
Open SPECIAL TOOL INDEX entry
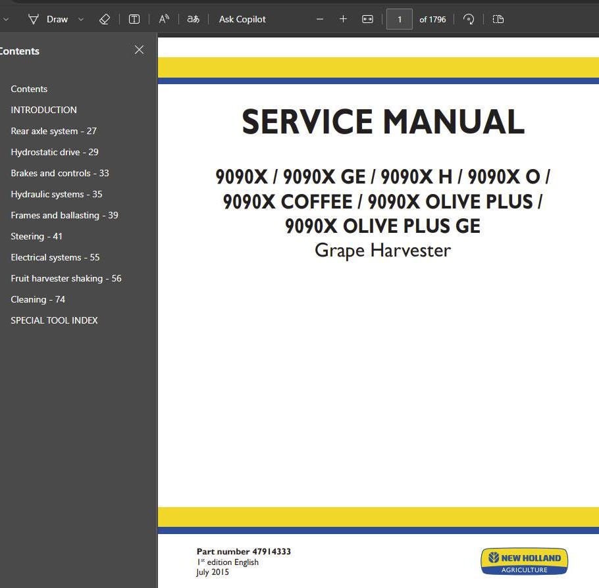pyautogui.click(x=54, y=320)
